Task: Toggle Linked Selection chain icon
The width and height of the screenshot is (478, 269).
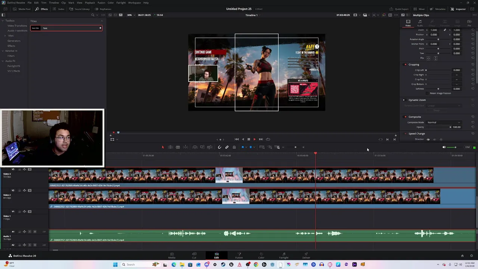Action: 227,147
